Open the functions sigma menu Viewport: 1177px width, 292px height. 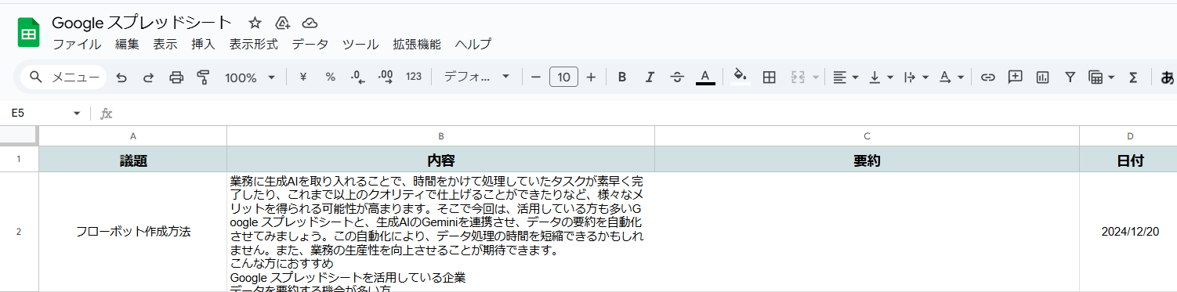pos(1132,78)
